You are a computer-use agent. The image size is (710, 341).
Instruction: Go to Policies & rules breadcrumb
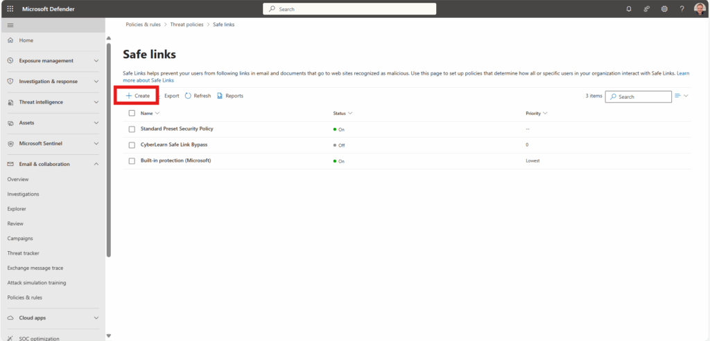coord(143,24)
